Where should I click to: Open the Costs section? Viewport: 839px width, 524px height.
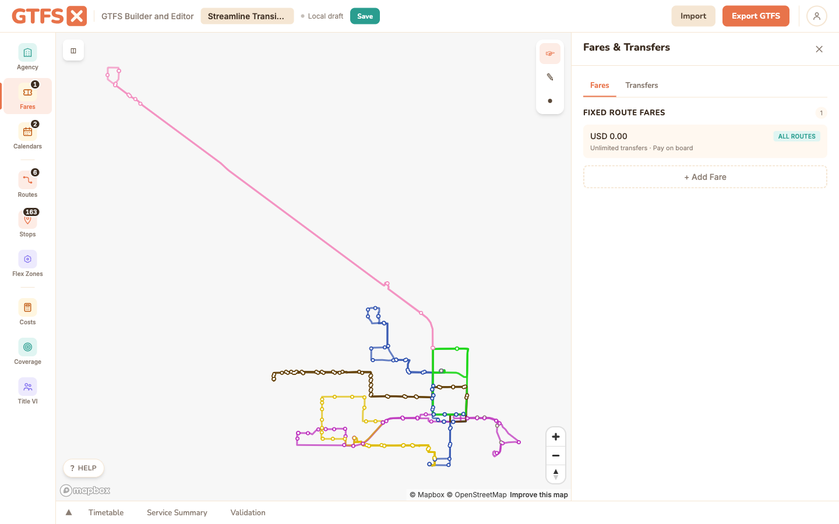click(27, 312)
